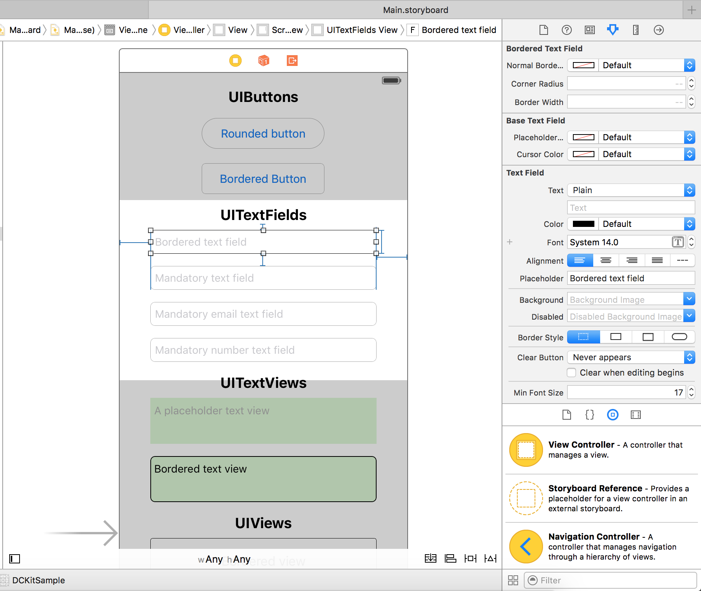Viewport: 701px width, 591px height.
Task: Open the Identity inspector
Action: (x=590, y=30)
